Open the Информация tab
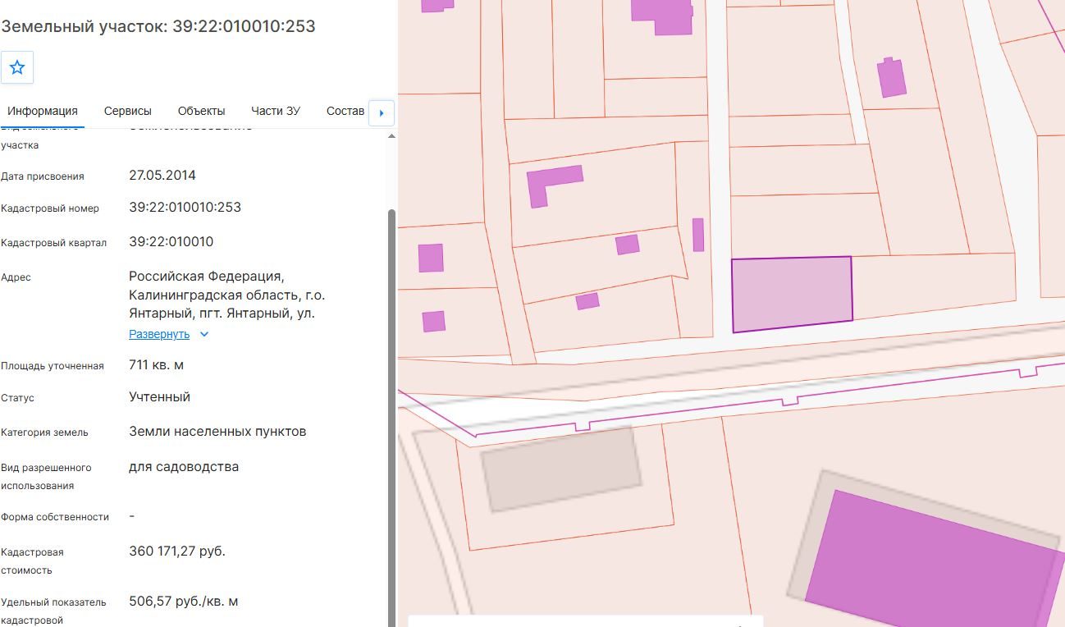Screen dimensions: 1065x627 tap(43, 111)
